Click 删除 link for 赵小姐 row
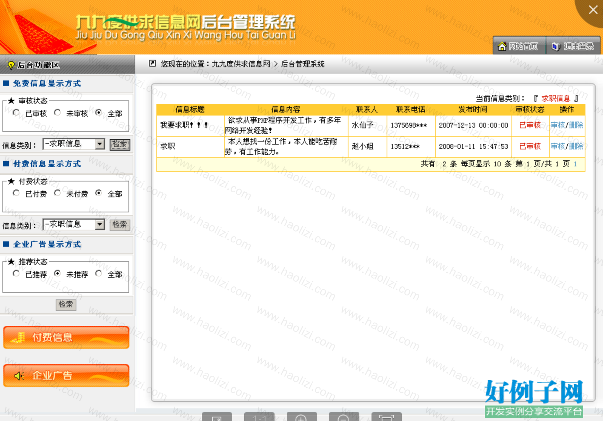The image size is (603, 421). click(x=576, y=146)
